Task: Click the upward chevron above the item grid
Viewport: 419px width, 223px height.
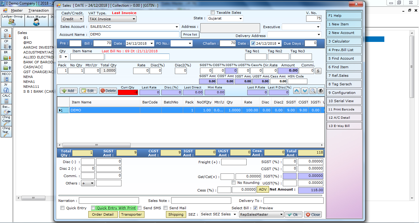Action: [x=296, y=91]
